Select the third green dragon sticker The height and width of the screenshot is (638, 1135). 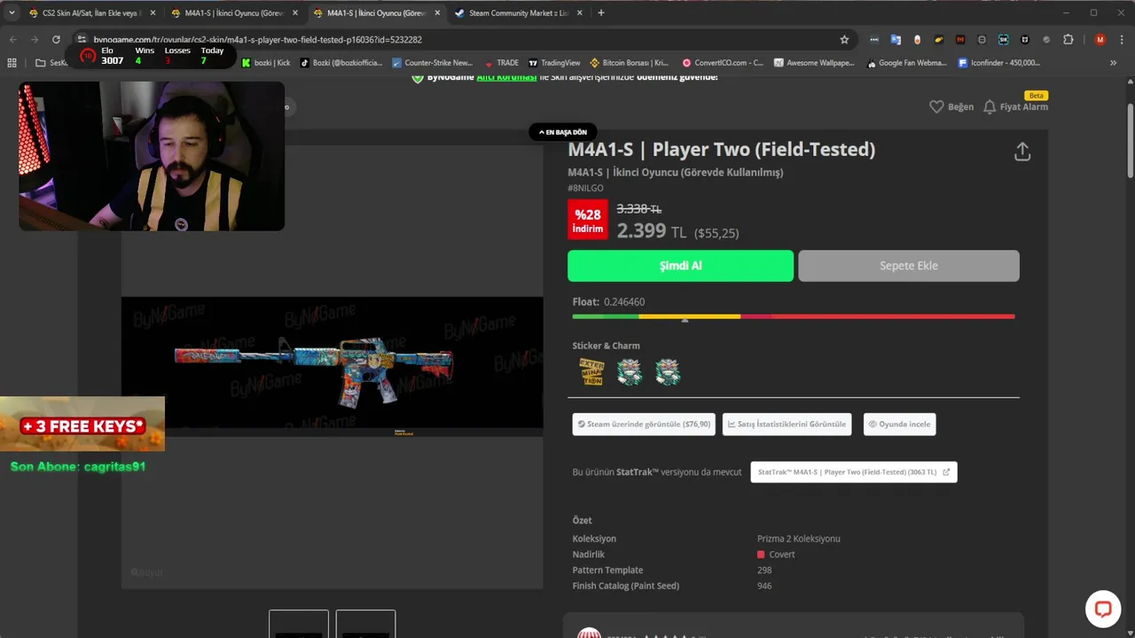click(x=668, y=372)
